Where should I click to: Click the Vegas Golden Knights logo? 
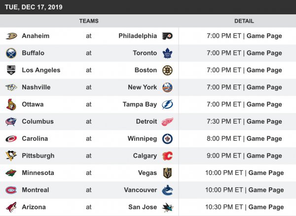tap(168, 173)
